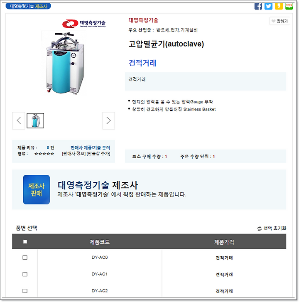
Task: Select the autoclave thumbnail image
Action: pyautogui.click(x=35, y=120)
